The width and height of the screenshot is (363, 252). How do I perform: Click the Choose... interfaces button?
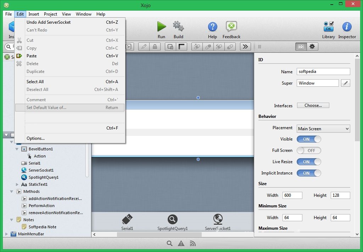click(313, 105)
